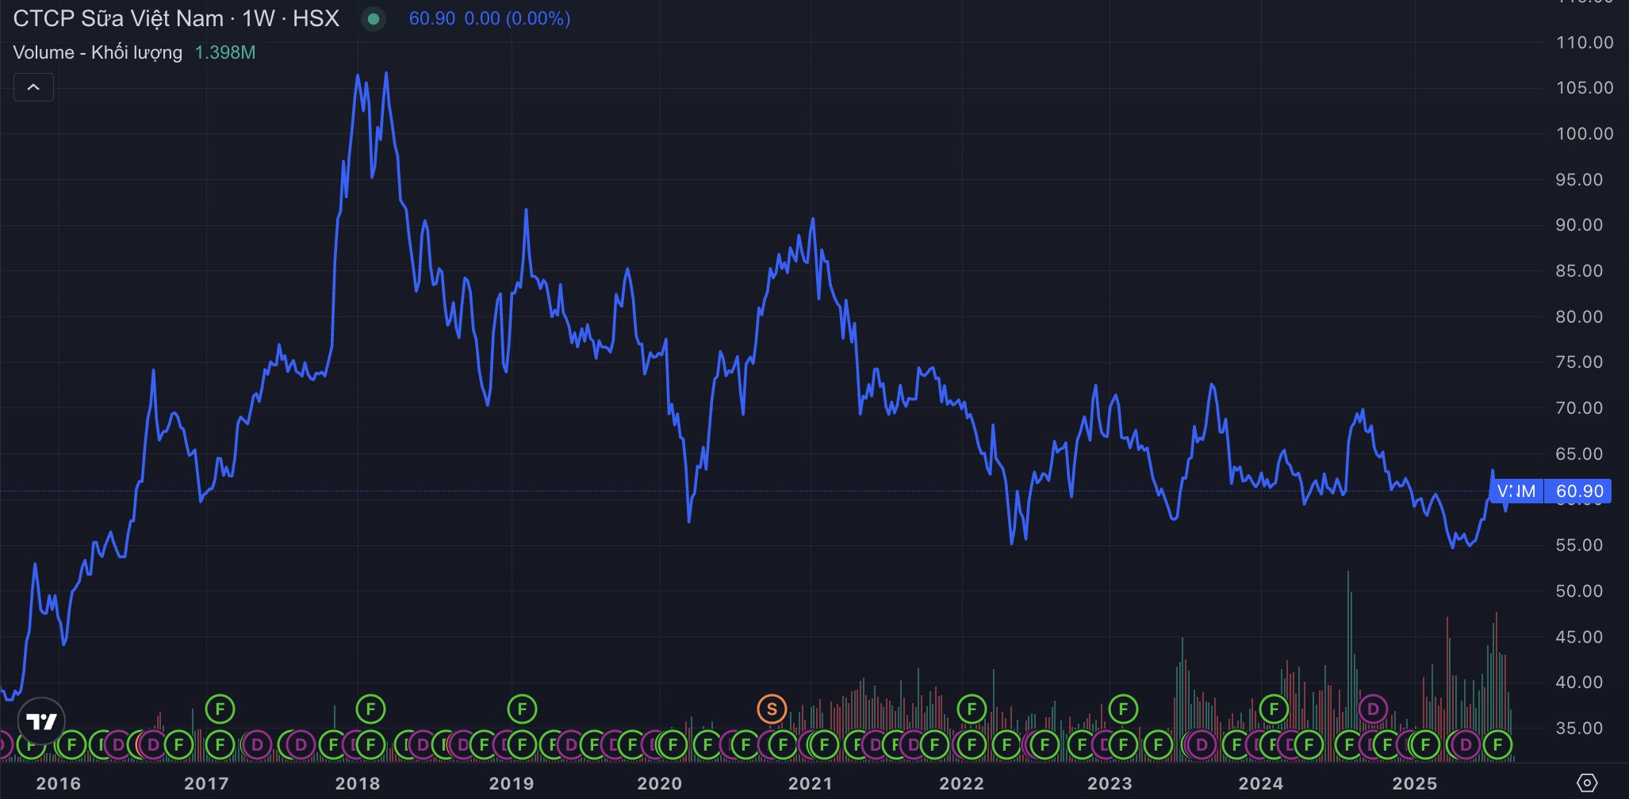Viewport: 1629px width, 799px height.
Task: Select the Volume - Khối lượng legend
Action: (x=98, y=53)
